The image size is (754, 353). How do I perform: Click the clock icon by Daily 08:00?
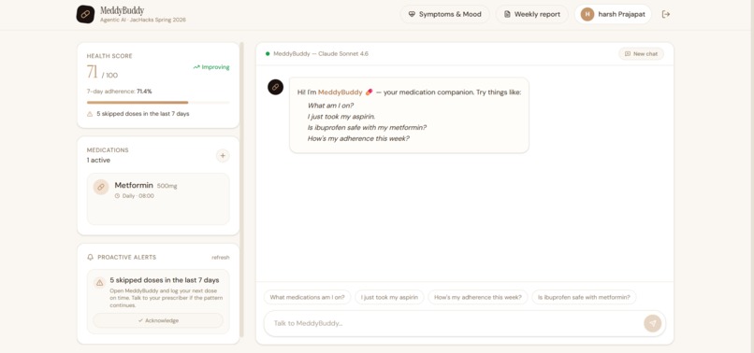pyautogui.click(x=117, y=196)
